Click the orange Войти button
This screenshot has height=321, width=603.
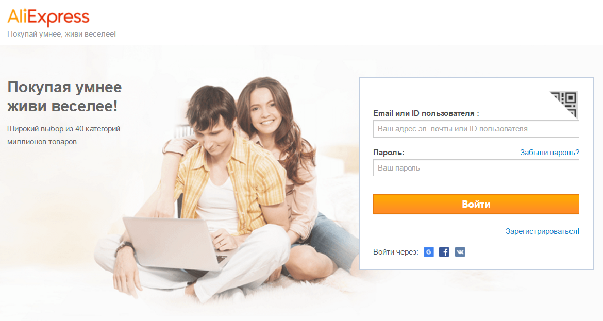pos(476,204)
